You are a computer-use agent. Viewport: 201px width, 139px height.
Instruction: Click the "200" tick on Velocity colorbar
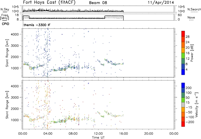189,88
